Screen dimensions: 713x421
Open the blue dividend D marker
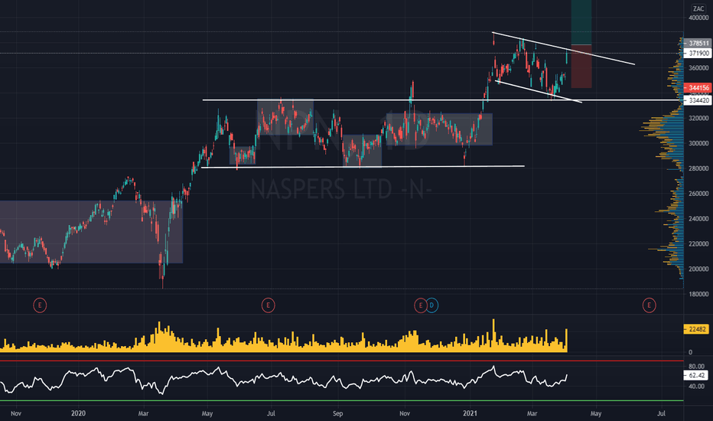[431, 305]
